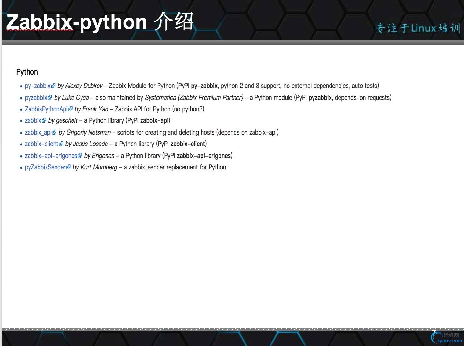Click external-link icon next to ZabbixPythonApi
Viewport: 464px width, 346px height.
(71, 109)
